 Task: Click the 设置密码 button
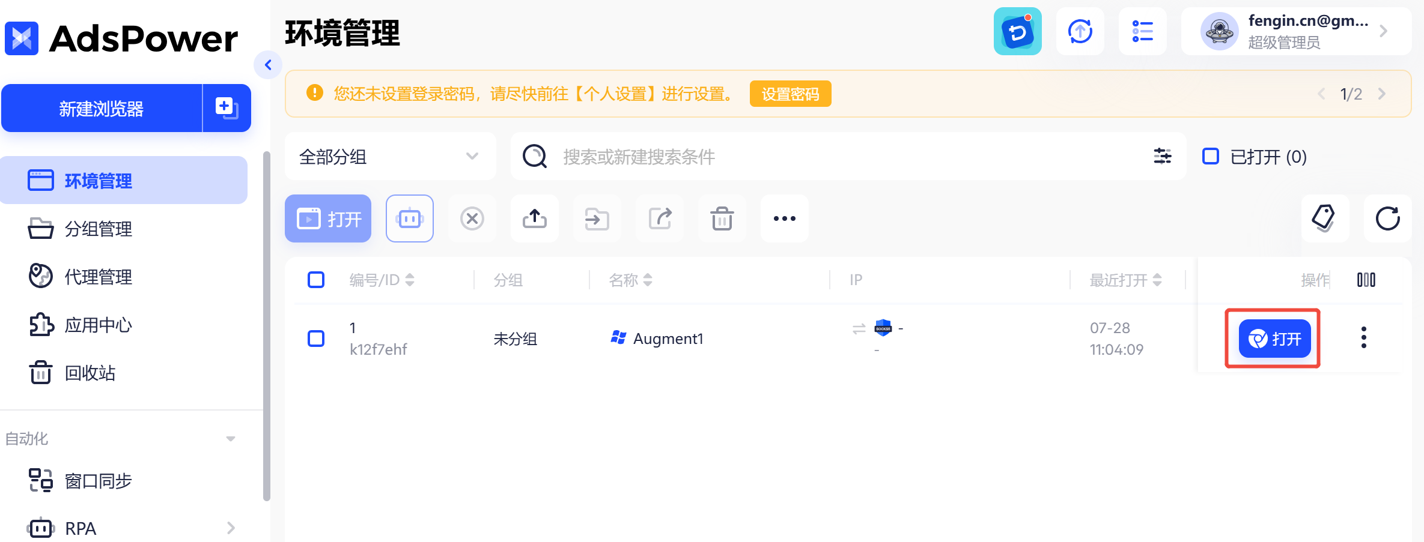790,94
